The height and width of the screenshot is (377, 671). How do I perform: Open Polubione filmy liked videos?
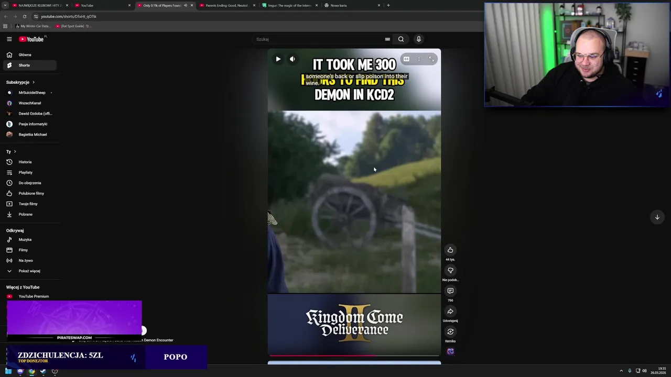coord(29,193)
